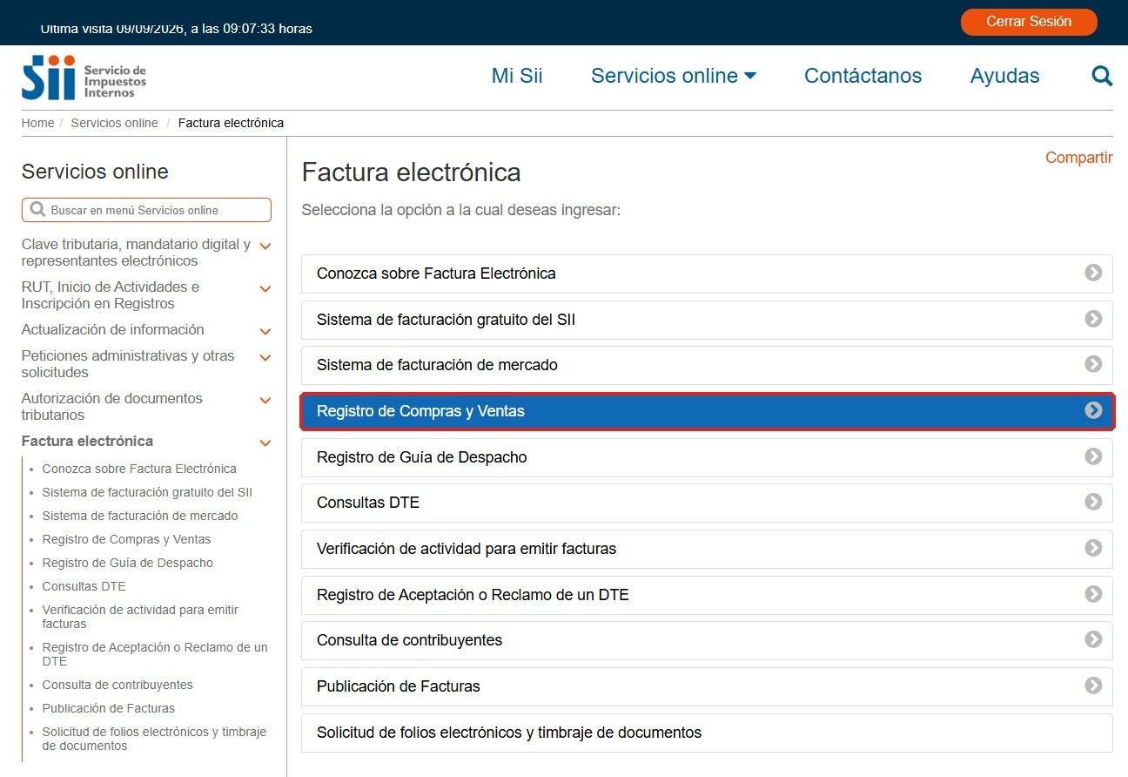The width and height of the screenshot is (1128, 777).
Task: Open Solicitud de folios electrónicos y timbraje option
Action: (x=707, y=733)
